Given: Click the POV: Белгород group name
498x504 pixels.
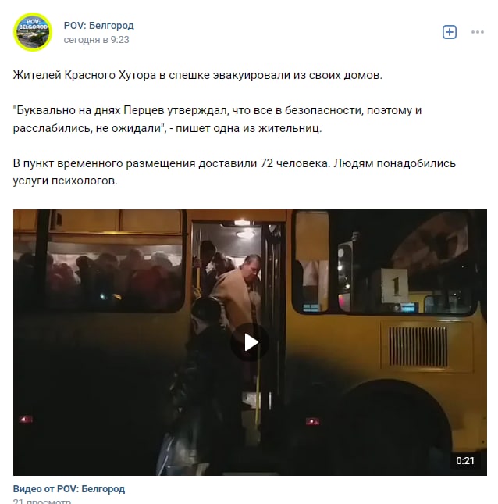Looking at the screenshot, I should [x=99, y=25].
